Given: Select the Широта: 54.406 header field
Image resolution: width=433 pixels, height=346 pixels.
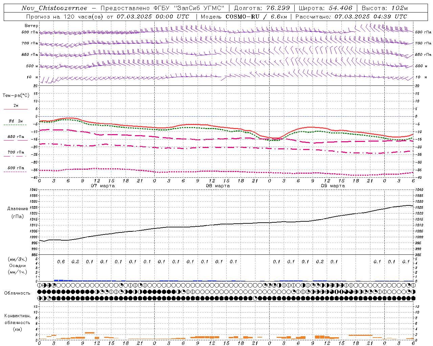Looking at the screenshot, I should coord(325,8).
